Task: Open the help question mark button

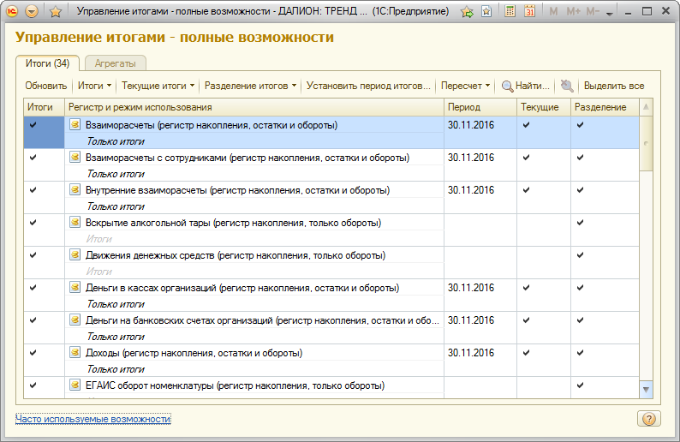Action: coord(649,419)
